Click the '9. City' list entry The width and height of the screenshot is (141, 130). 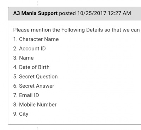click(x=21, y=114)
